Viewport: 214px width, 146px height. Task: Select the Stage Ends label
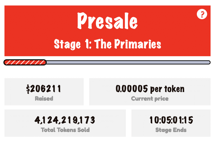(x=171, y=130)
